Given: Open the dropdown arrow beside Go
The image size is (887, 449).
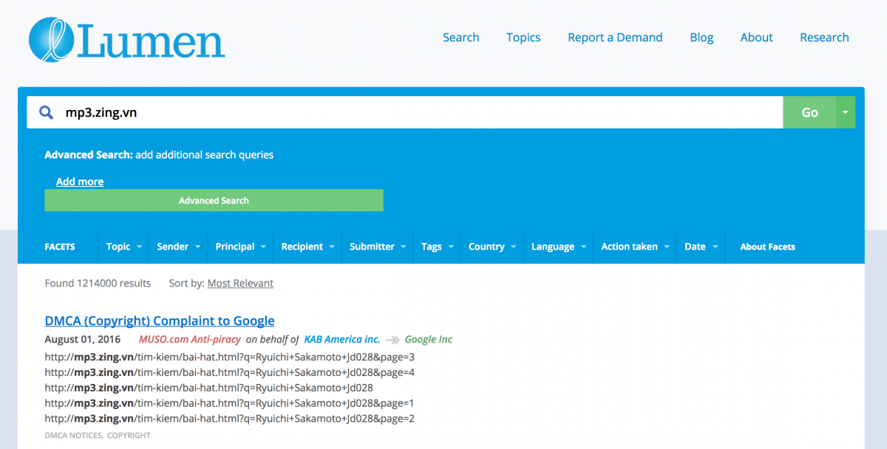Looking at the screenshot, I should point(846,112).
